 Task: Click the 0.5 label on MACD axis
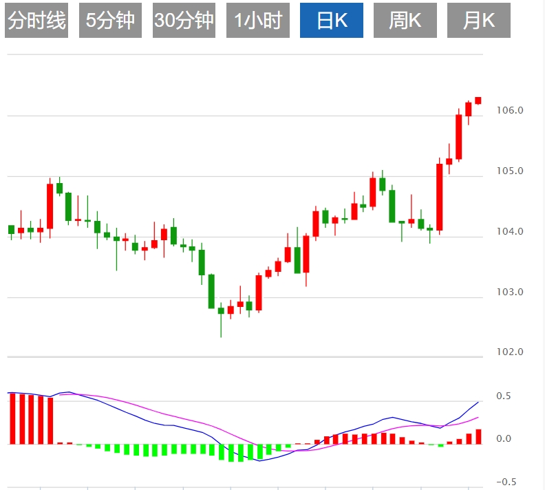tap(504, 396)
